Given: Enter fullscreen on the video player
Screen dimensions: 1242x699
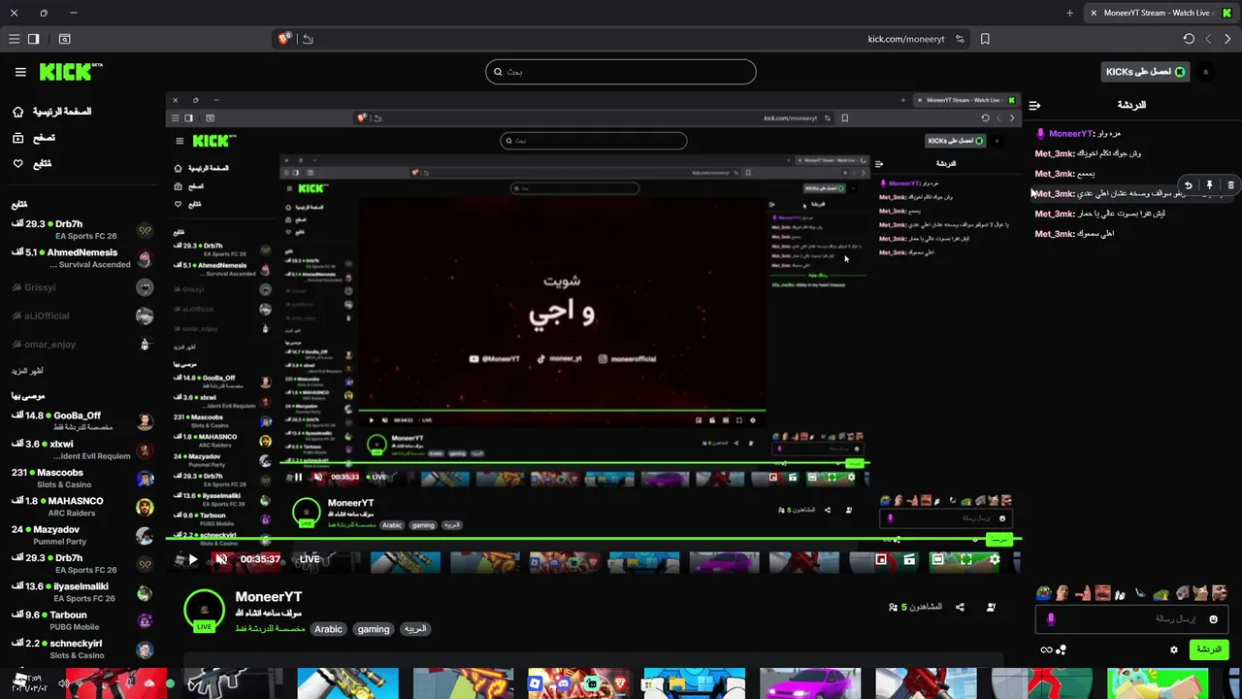Looking at the screenshot, I should click(965, 559).
